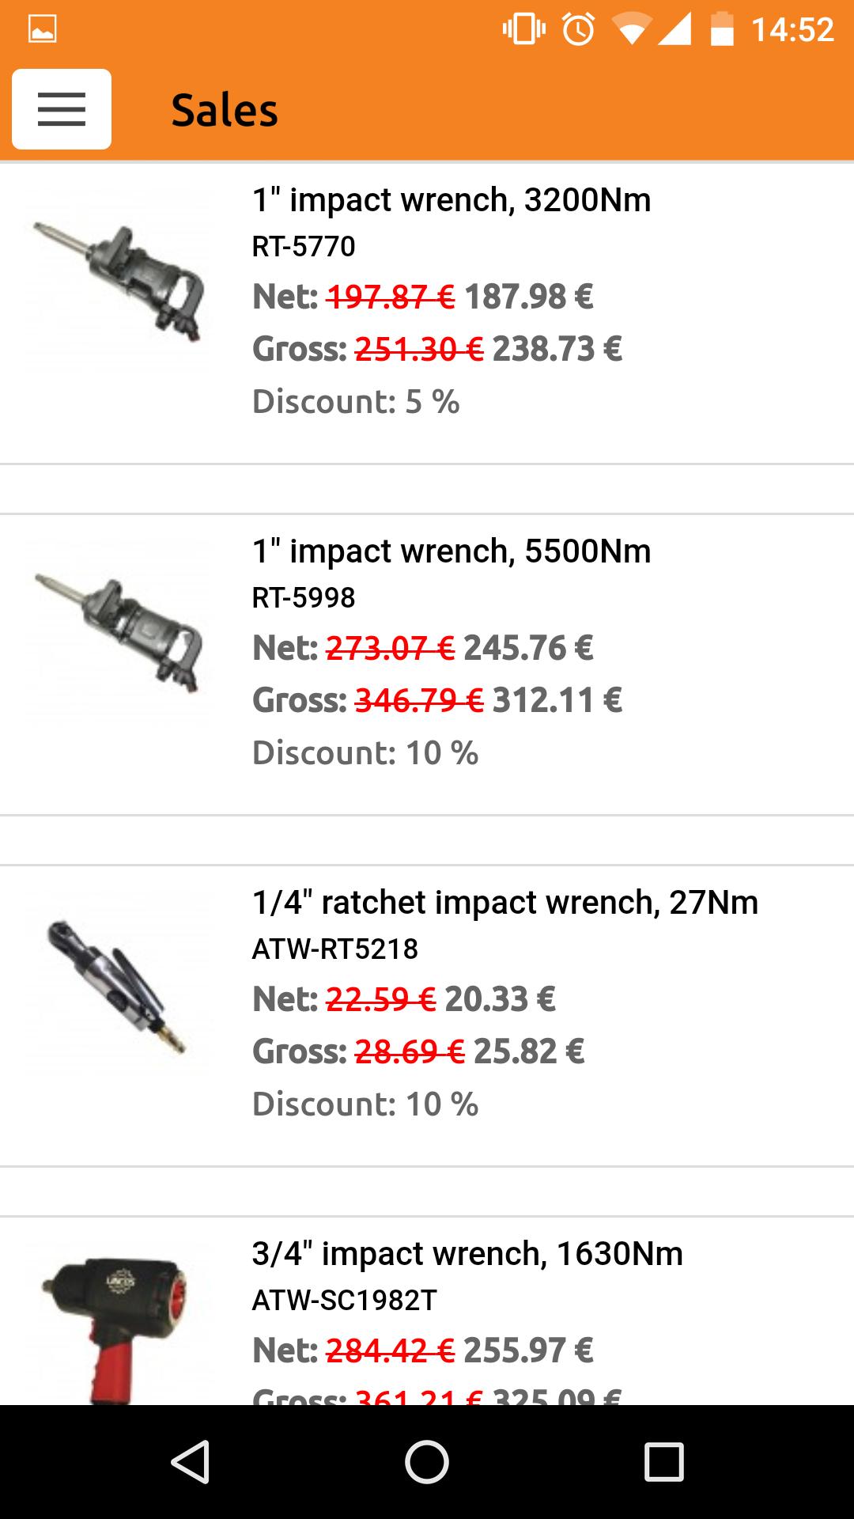
Task: Tap the Wi-Fi status icon
Action: click(x=630, y=31)
